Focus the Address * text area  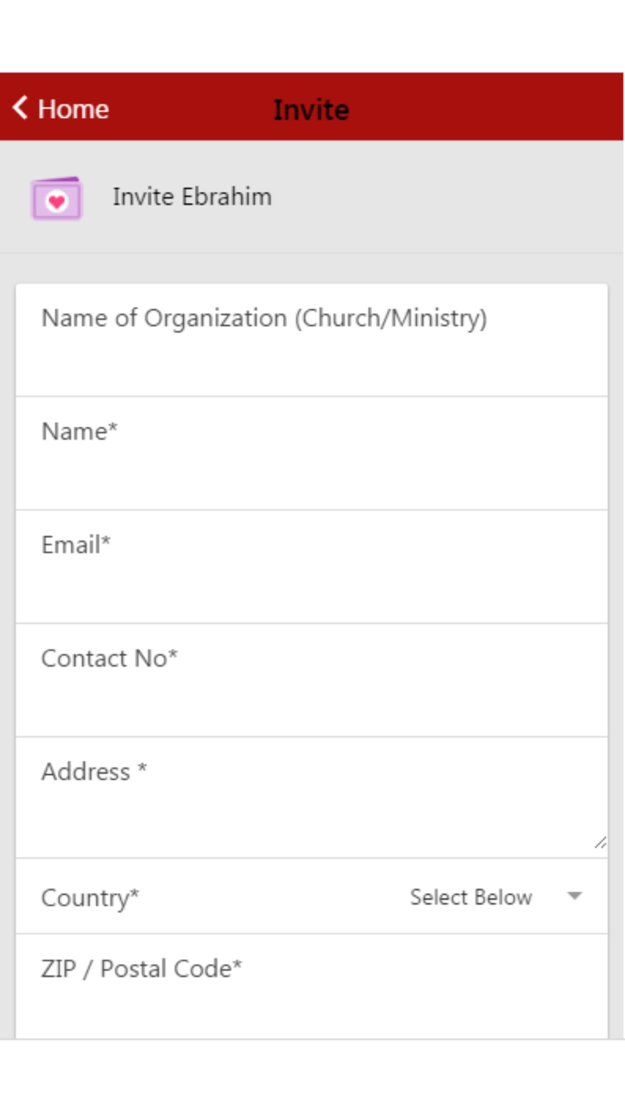click(x=311, y=797)
